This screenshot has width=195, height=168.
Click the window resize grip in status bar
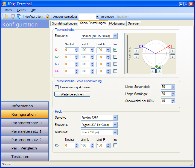point(192,165)
